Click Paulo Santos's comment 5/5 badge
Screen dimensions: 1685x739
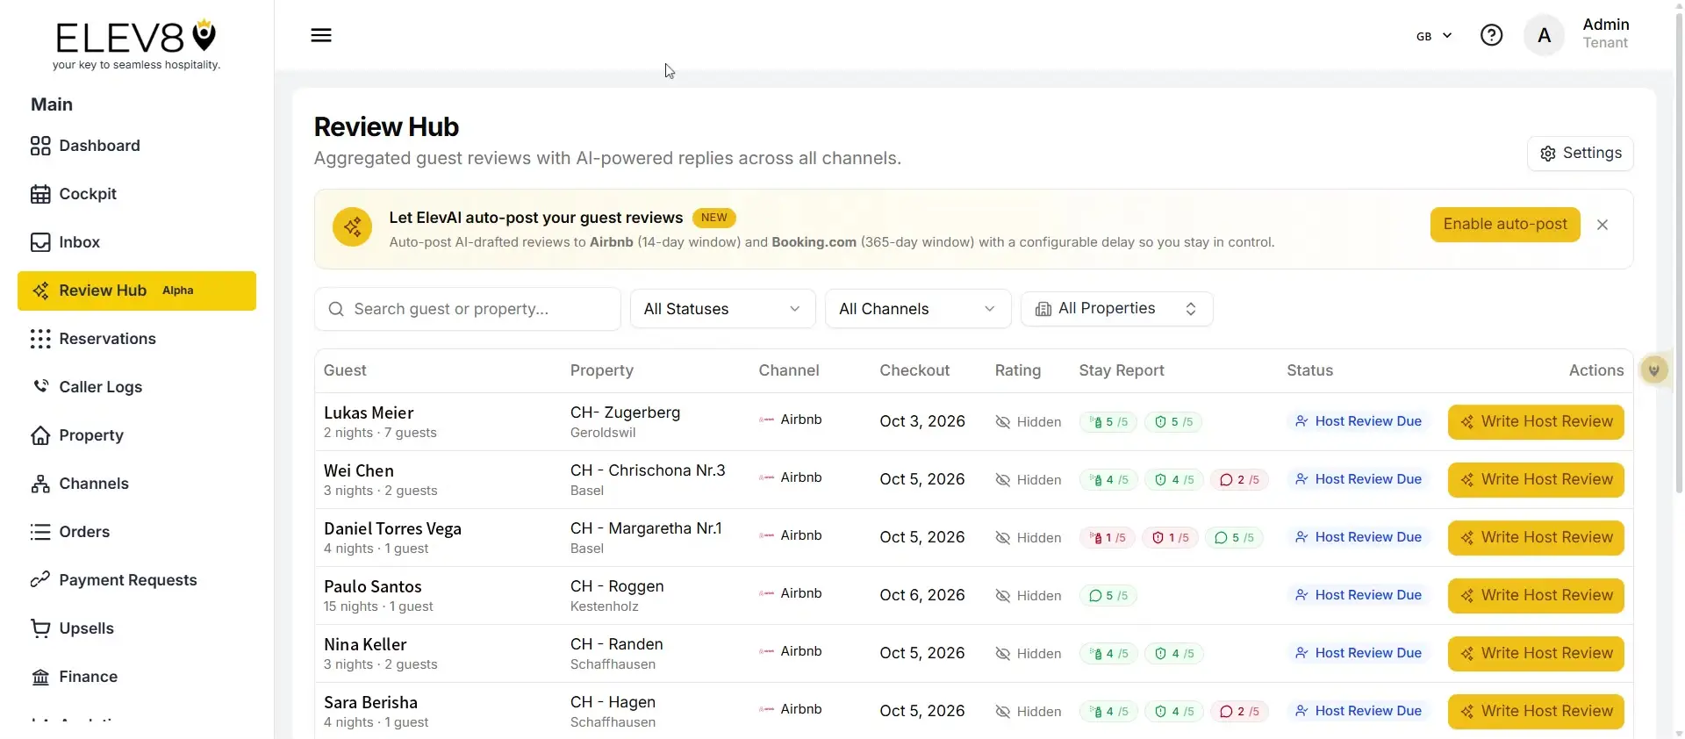click(1108, 596)
